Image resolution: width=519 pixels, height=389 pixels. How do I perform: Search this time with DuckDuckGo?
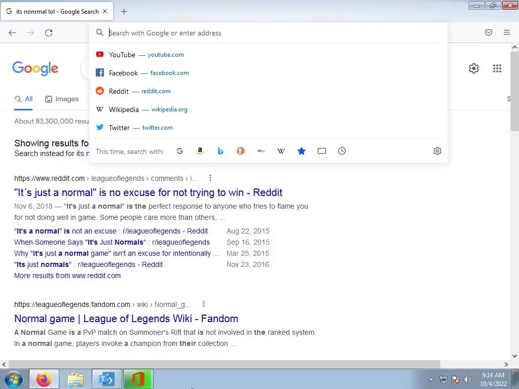pyautogui.click(x=241, y=151)
